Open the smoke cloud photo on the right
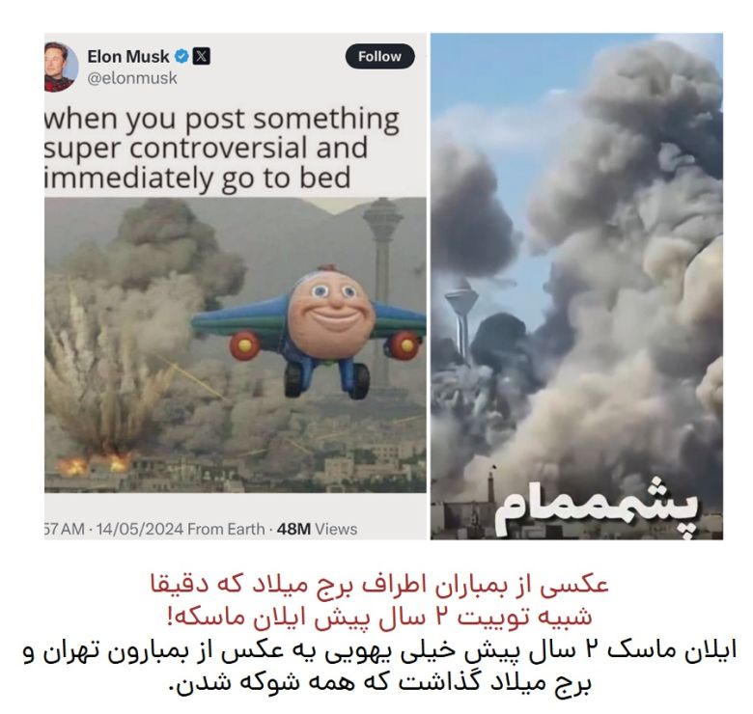 pos(576,287)
